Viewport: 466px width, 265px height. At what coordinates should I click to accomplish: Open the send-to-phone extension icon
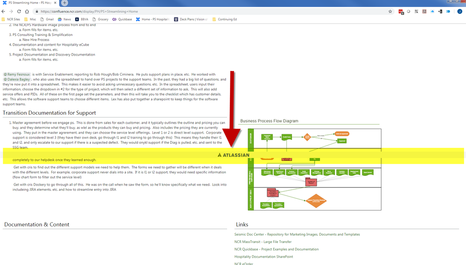pos(440,11)
